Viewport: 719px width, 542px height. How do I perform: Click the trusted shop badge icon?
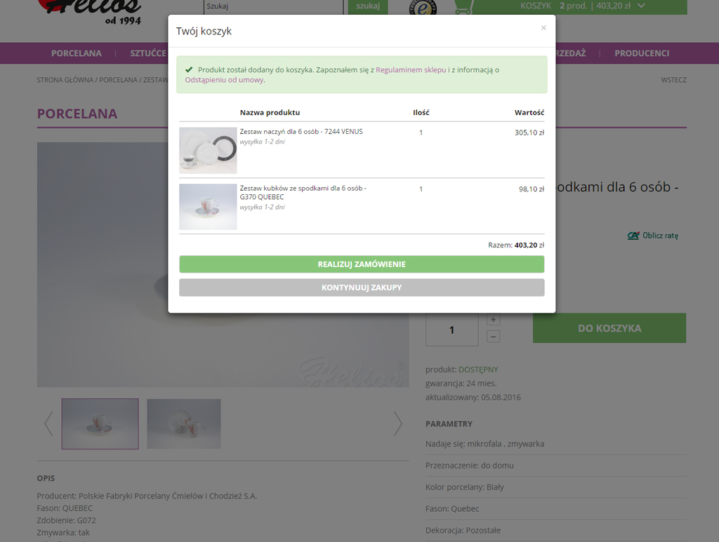[423, 6]
